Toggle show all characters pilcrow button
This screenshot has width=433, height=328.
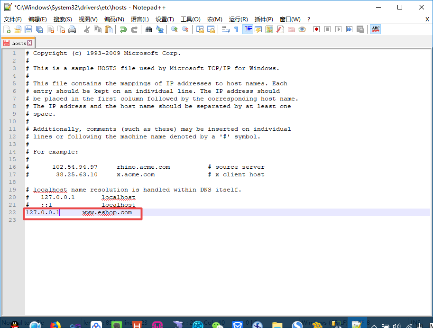(236, 29)
